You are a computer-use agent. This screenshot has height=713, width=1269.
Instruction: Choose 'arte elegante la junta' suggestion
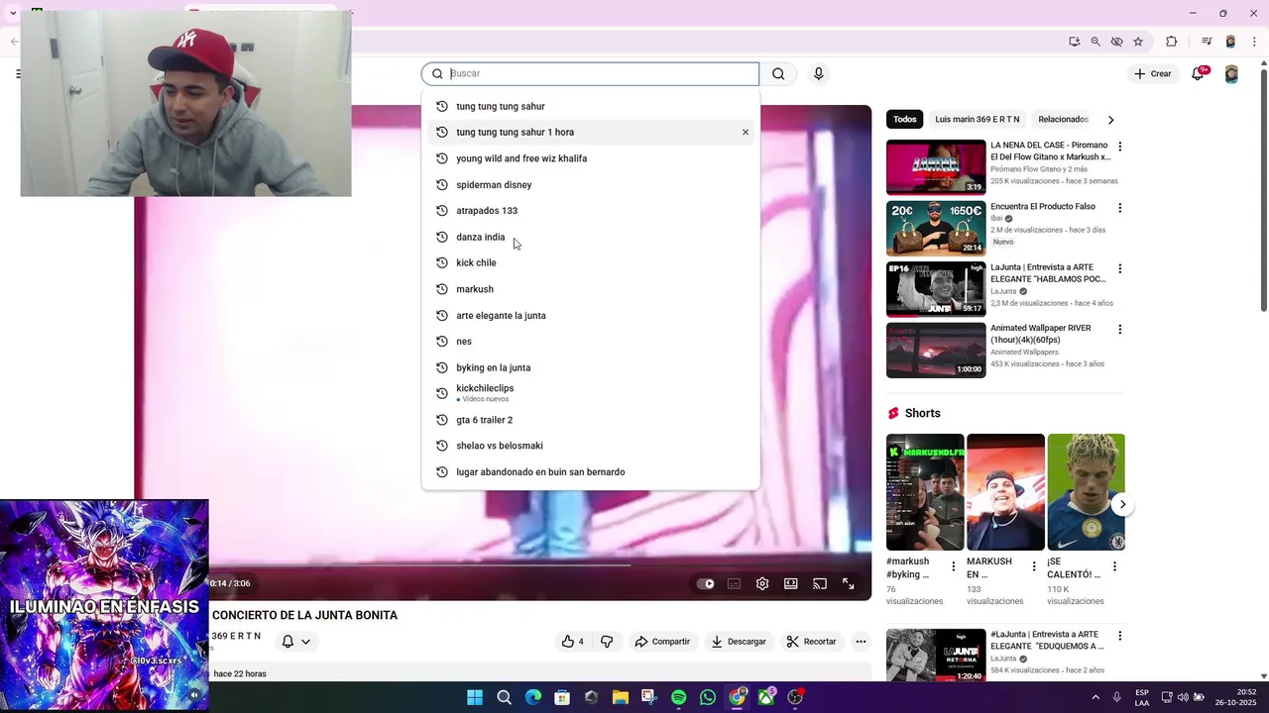point(591,316)
